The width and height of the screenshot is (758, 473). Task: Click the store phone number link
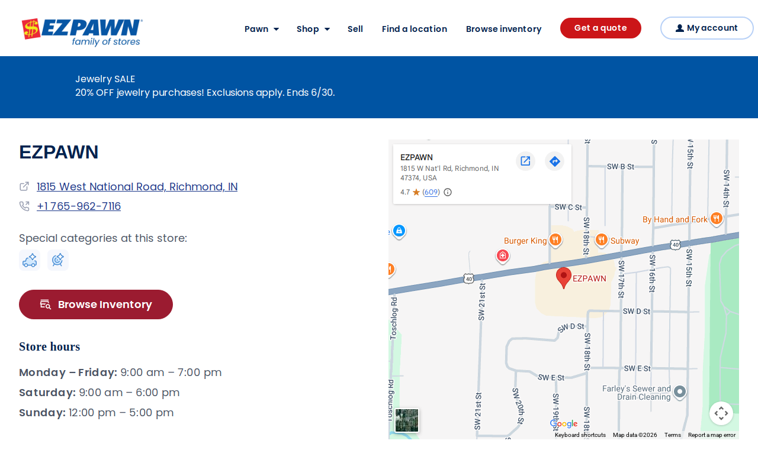pos(79,206)
